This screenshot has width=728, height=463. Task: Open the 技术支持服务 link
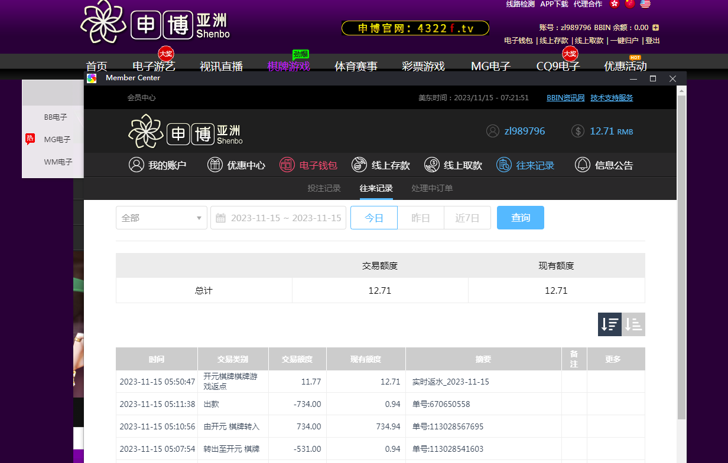(x=612, y=98)
